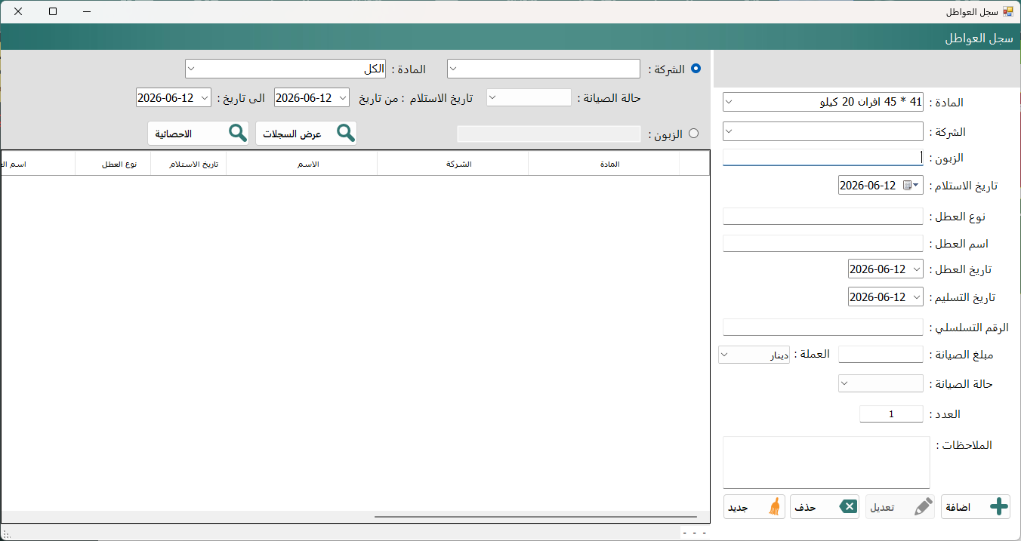Screen dimensions: 1021x541
Task: Click the المادة column header
Action: 604,164
